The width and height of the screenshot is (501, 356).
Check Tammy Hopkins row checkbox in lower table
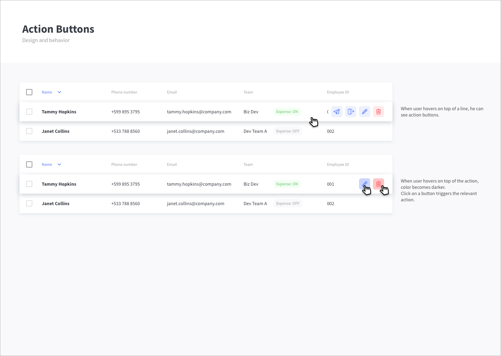click(29, 184)
